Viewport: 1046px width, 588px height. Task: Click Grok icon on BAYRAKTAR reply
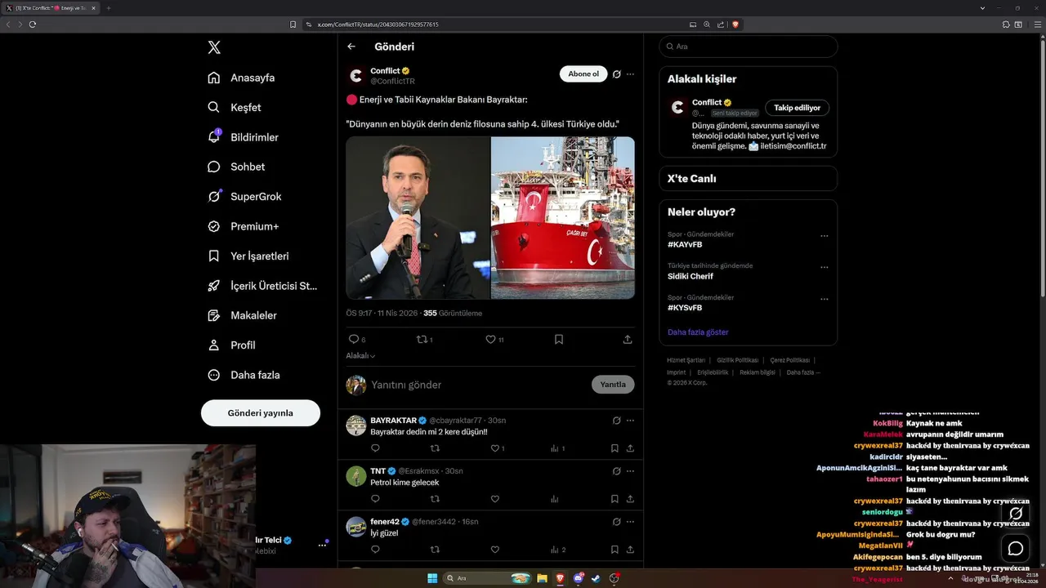tap(616, 421)
